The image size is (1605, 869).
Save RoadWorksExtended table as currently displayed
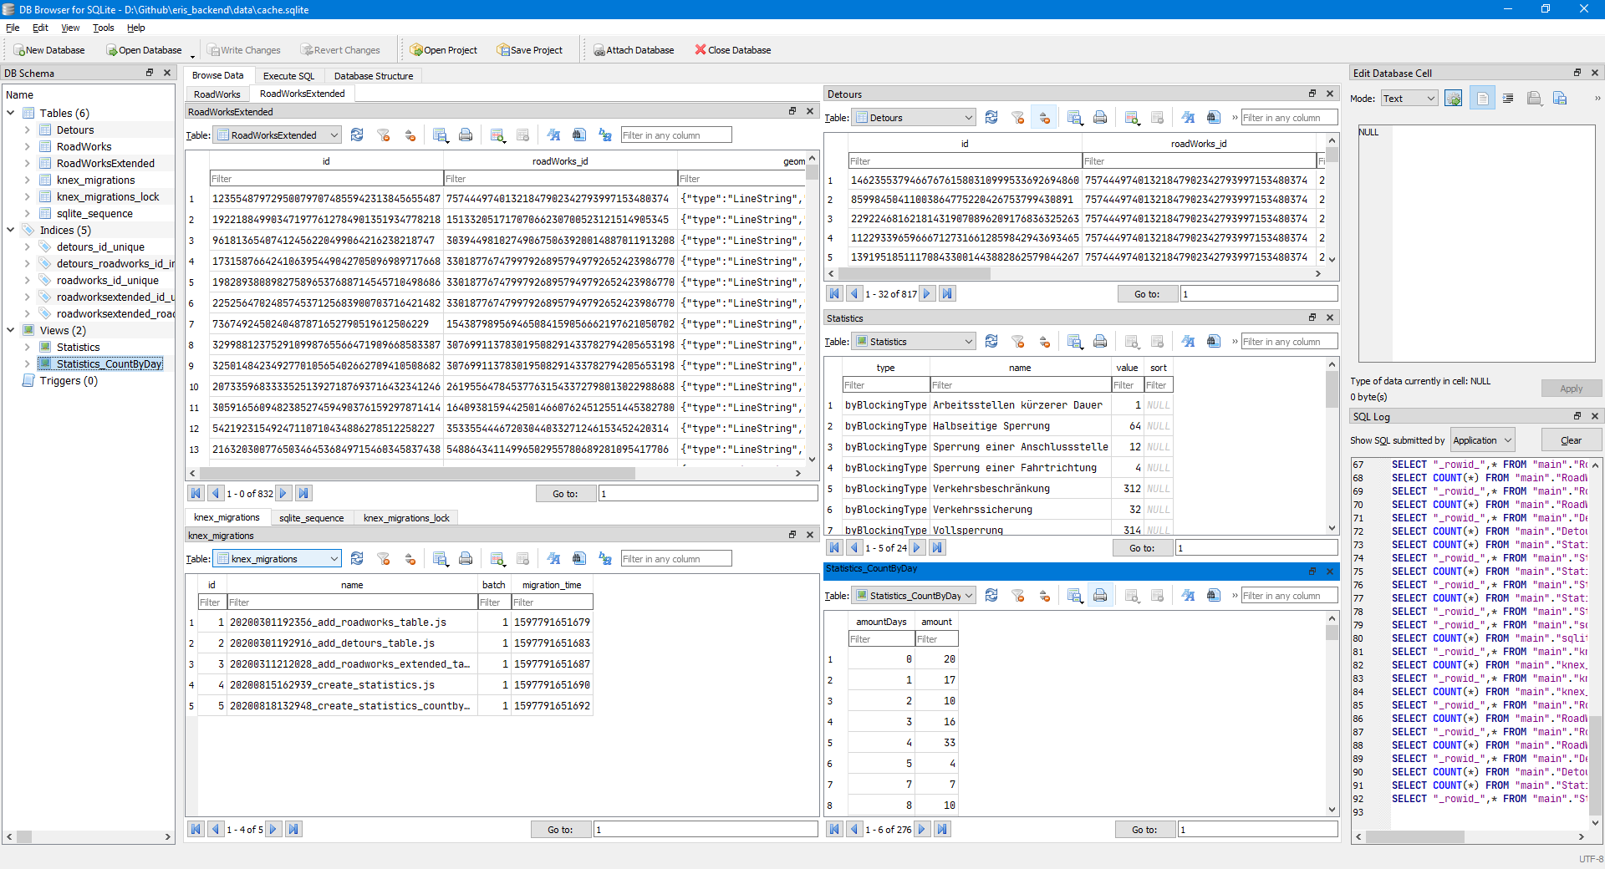[441, 135]
